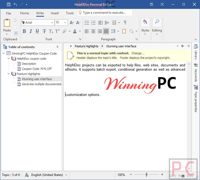Viewport: 200px width, 180px height.
Task: Insert a bulleted list
Action: pos(87,23)
